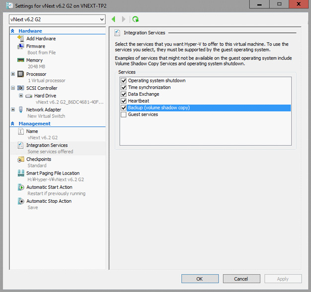
Task: Select Automatic Start Action item
Action: 49,187
